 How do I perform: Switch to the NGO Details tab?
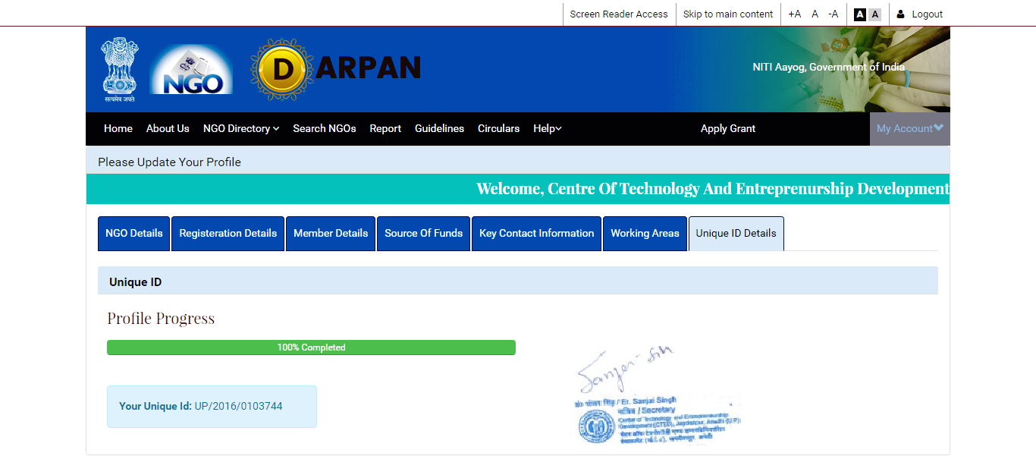click(134, 234)
